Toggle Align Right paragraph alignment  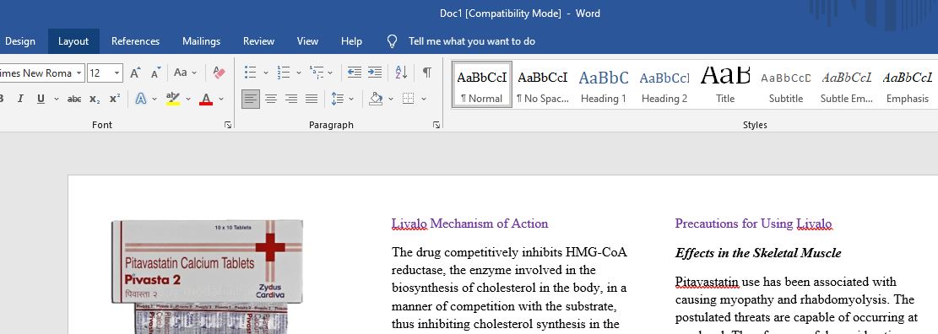(x=291, y=100)
